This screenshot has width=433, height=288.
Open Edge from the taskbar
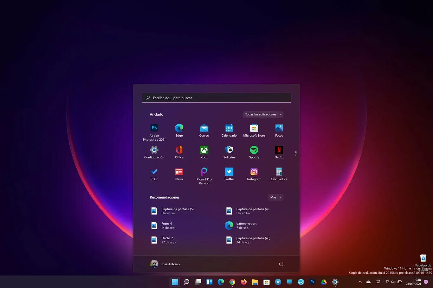[x=221, y=282]
